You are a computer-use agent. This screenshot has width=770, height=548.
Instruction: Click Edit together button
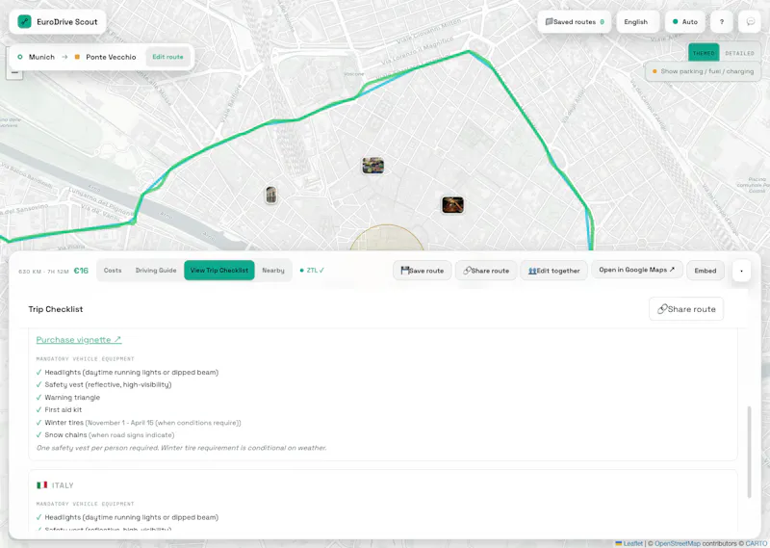554,271
